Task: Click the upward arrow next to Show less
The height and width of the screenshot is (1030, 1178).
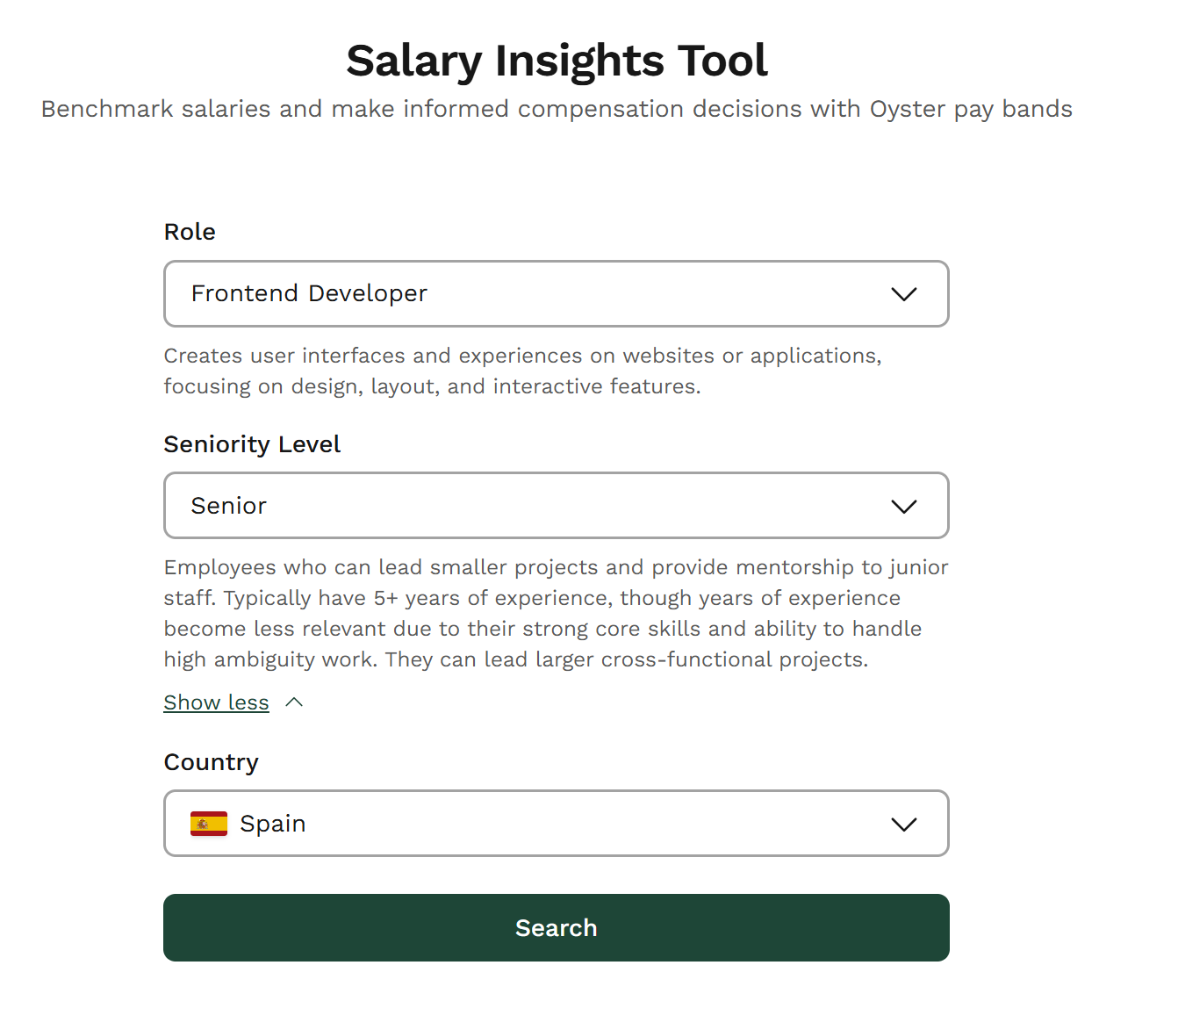Action: coord(295,702)
